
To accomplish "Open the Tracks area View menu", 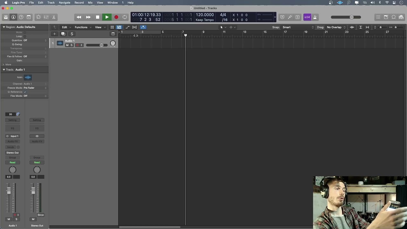I will (x=100, y=27).
